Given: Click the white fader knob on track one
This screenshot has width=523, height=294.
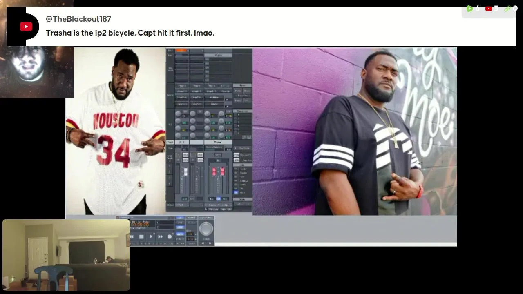Looking at the screenshot, I should 186,171.
